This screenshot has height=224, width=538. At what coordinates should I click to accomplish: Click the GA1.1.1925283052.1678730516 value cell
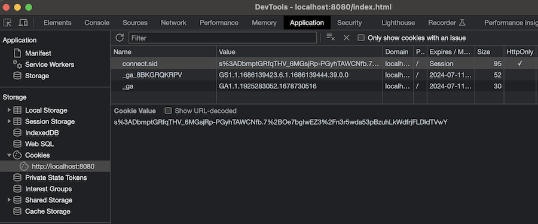299,87
